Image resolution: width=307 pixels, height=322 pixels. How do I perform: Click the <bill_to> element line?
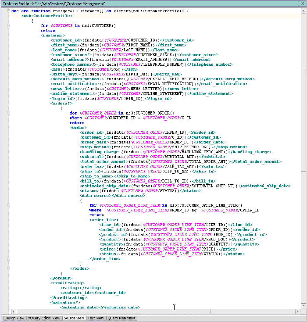(148, 181)
